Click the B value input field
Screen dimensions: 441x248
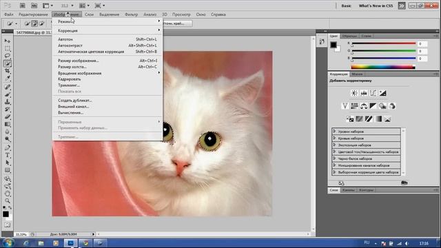[422, 59]
